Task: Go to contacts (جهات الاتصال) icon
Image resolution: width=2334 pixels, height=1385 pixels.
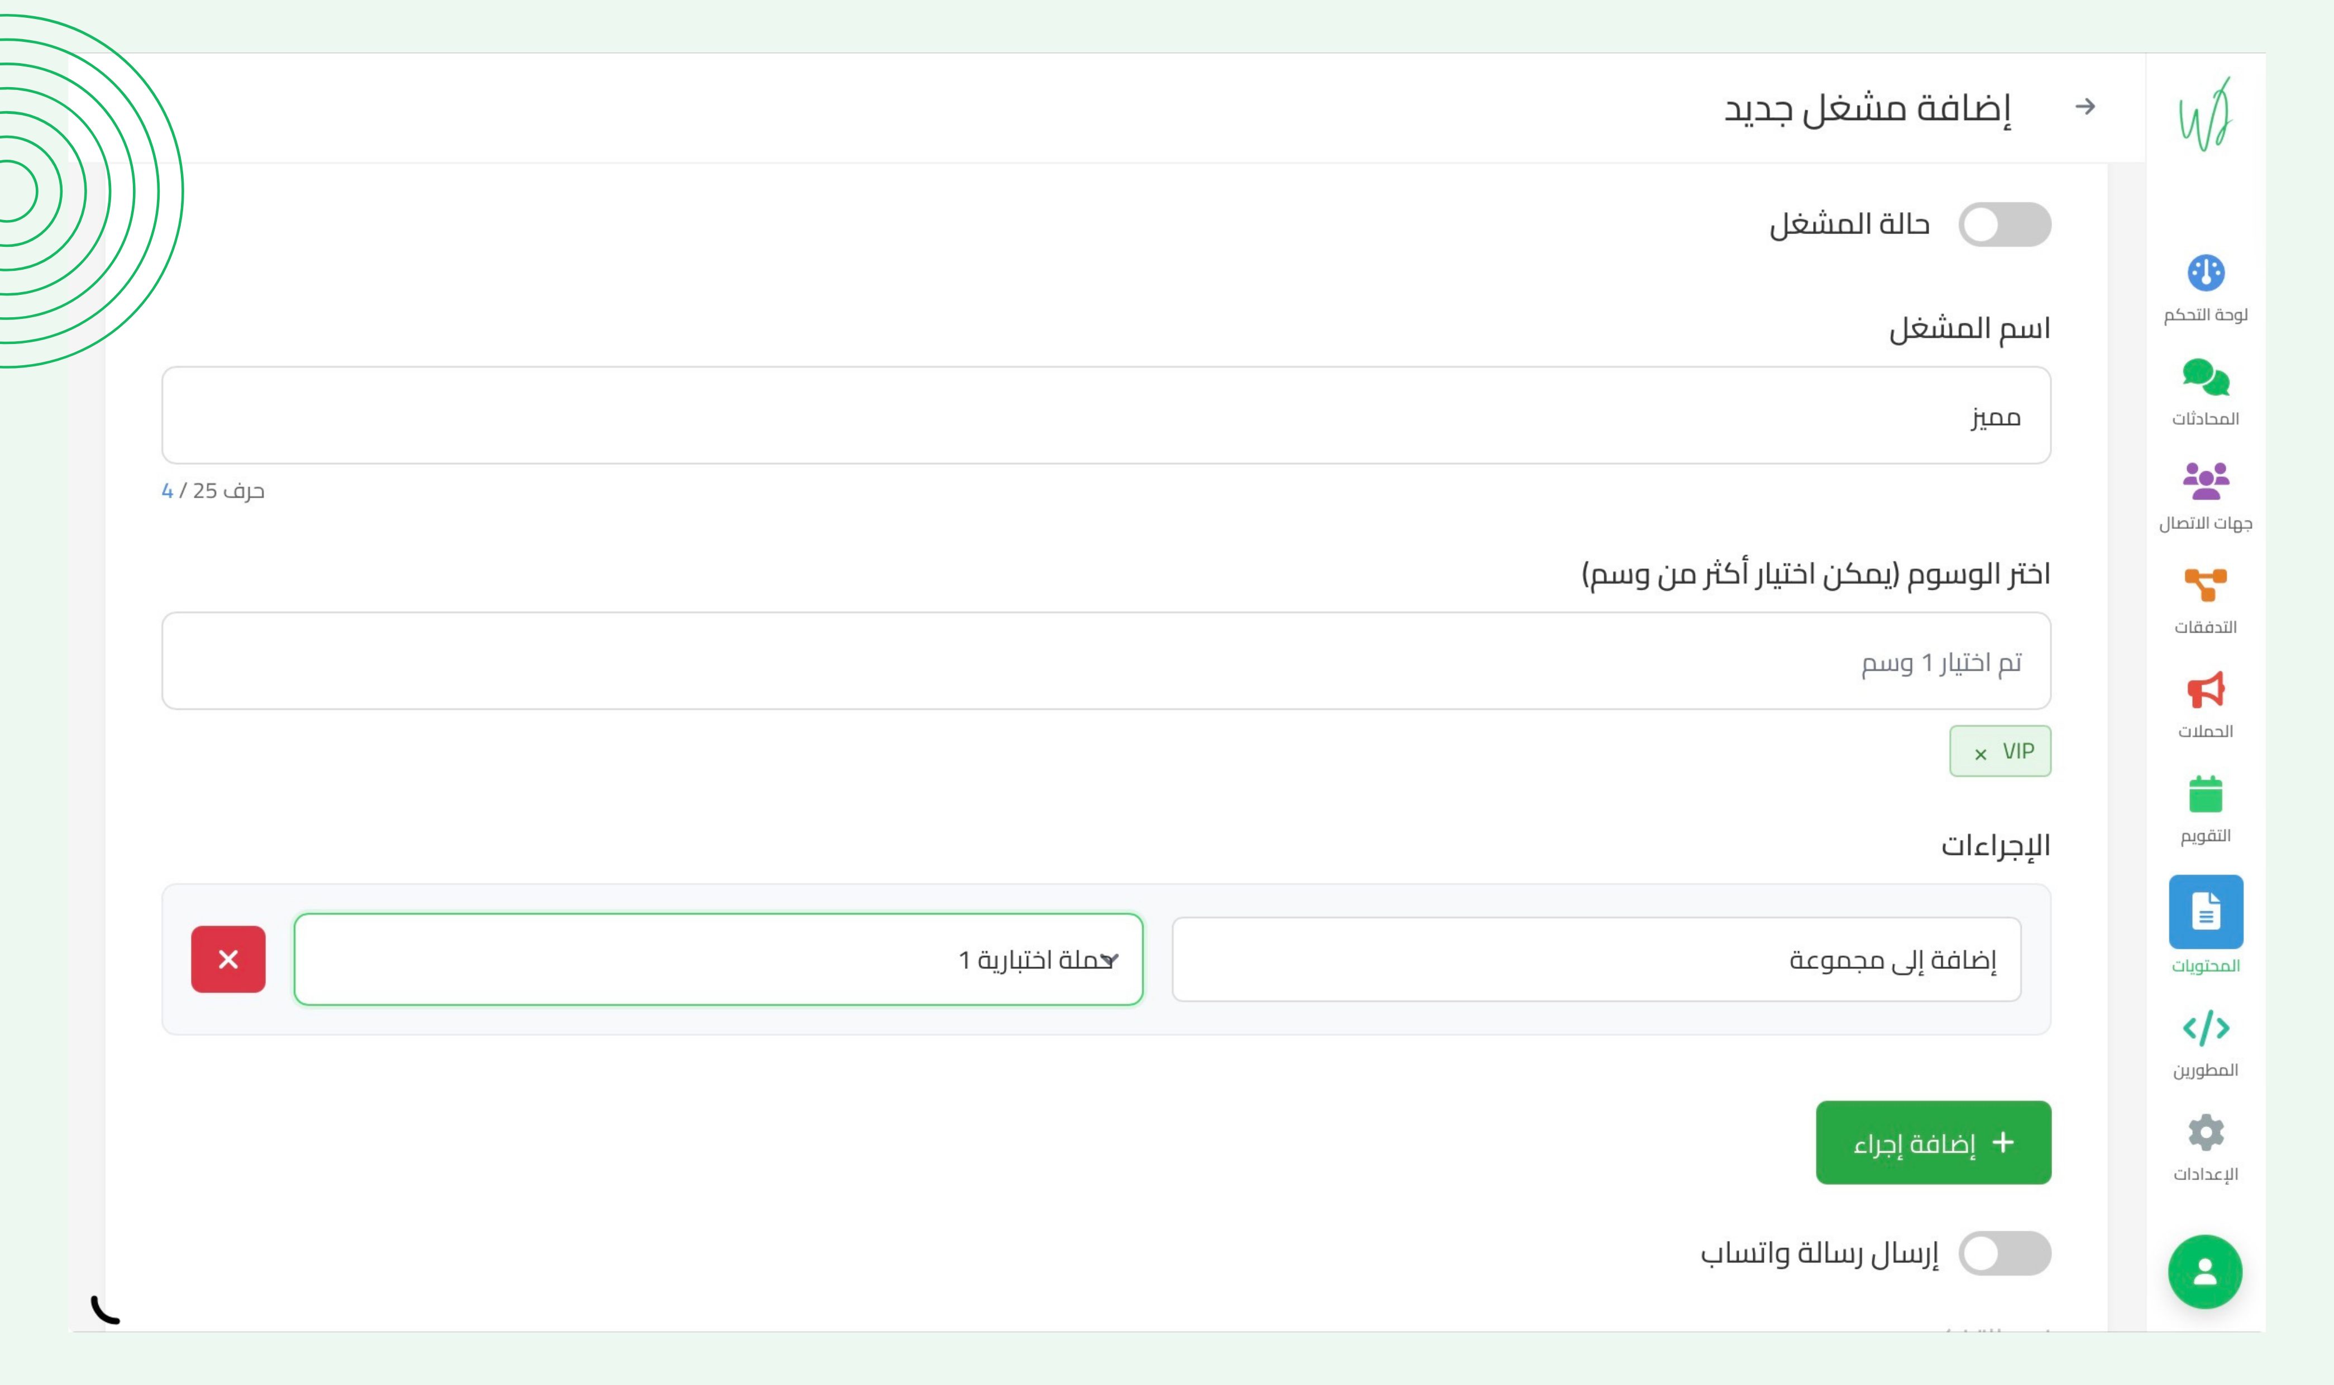Action: click(x=2205, y=481)
